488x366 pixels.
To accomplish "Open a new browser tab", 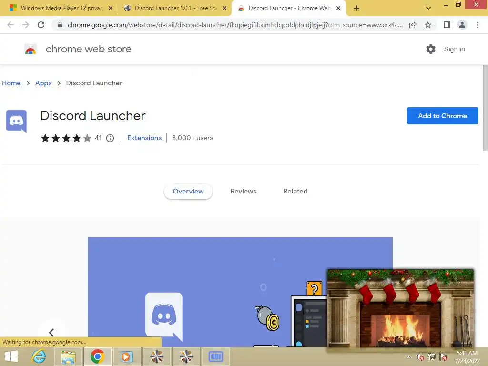I will [x=356, y=8].
